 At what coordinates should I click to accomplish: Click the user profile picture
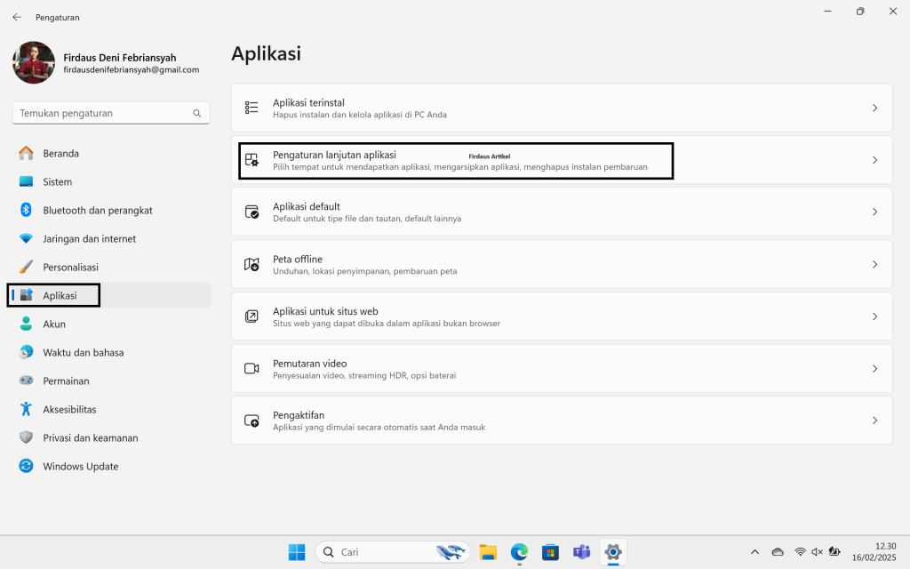pyautogui.click(x=34, y=63)
